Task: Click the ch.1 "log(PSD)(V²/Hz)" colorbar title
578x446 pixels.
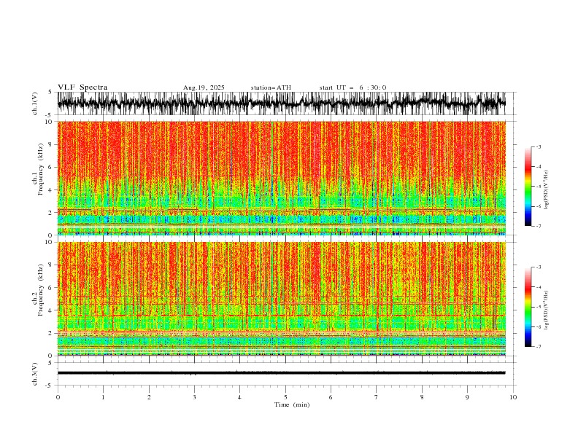Action: coord(547,190)
